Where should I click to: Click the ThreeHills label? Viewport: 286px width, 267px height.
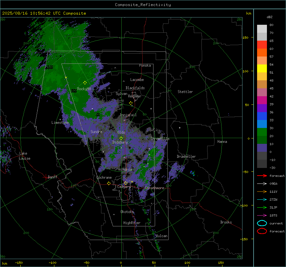click(x=160, y=139)
